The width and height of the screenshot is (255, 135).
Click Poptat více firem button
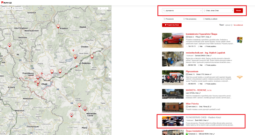pyautogui.click(x=172, y=25)
